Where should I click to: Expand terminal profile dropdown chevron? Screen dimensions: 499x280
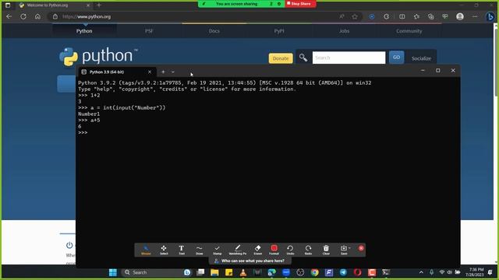click(173, 72)
